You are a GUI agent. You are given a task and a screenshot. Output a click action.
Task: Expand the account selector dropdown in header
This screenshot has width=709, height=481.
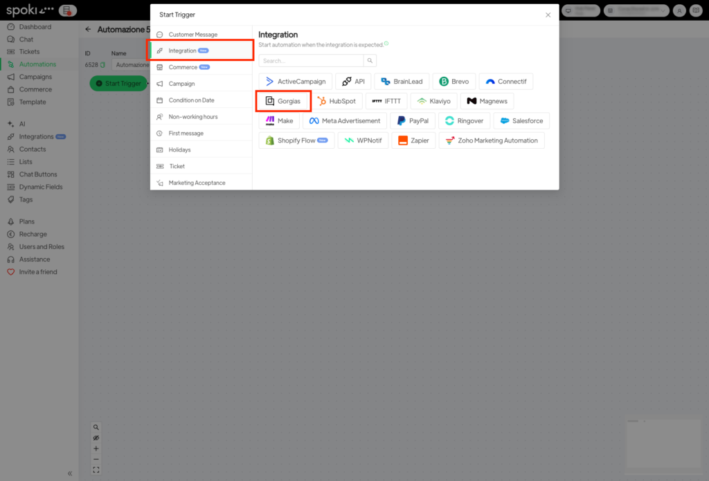pyautogui.click(x=636, y=10)
